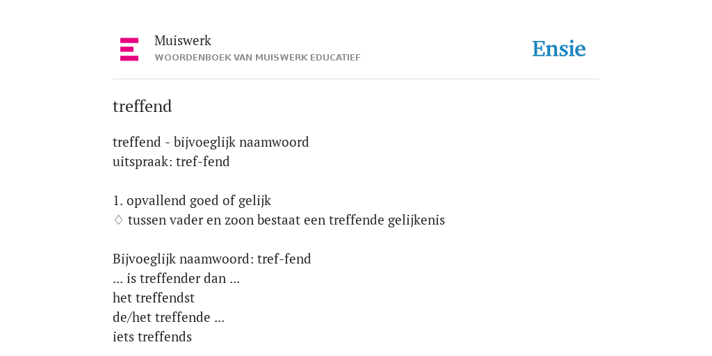
Task: Click 'Bijvoeglijk naamwoord: tref-fend' line
Action: (x=211, y=259)
